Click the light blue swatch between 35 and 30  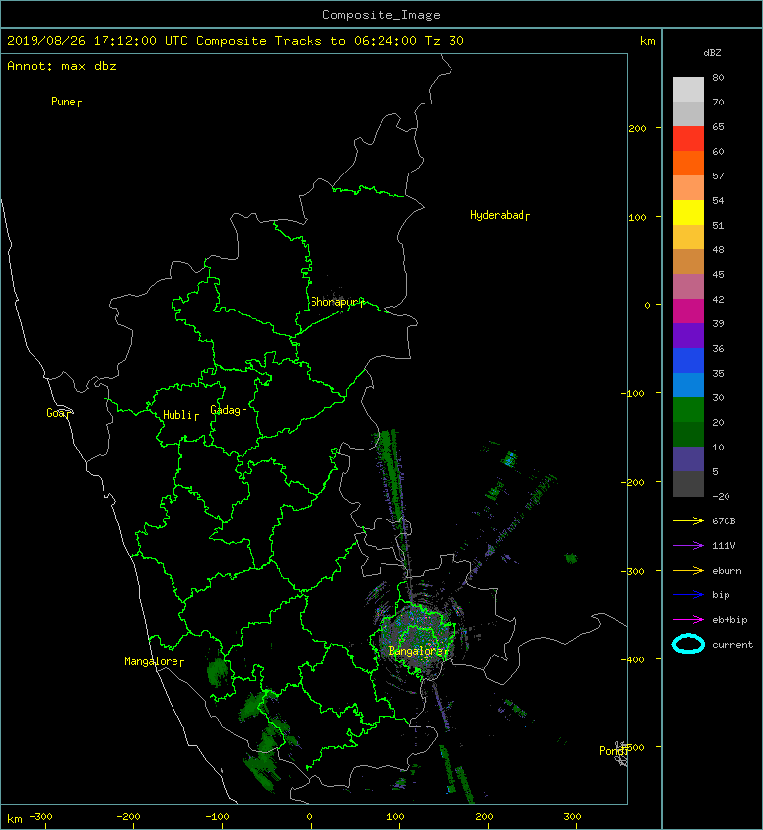pyautogui.click(x=688, y=384)
